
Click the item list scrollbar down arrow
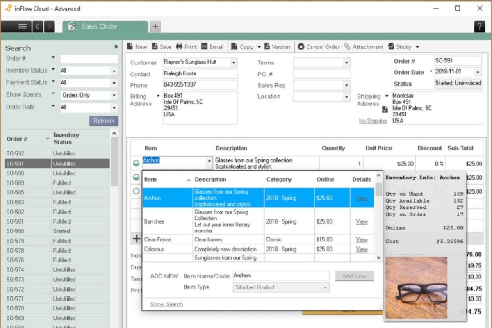coord(378,257)
